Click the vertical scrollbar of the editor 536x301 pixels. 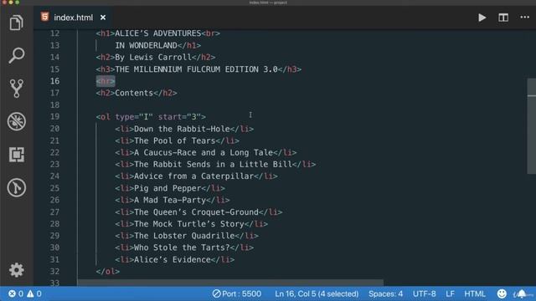pos(531,126)
